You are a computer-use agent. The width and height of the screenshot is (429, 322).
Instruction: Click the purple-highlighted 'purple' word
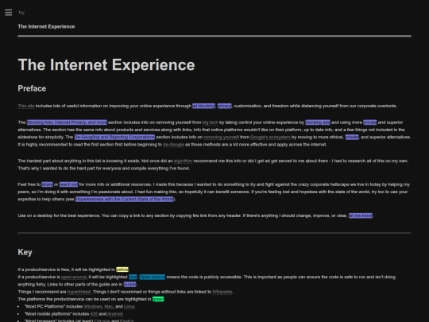[x=129, y=285]
